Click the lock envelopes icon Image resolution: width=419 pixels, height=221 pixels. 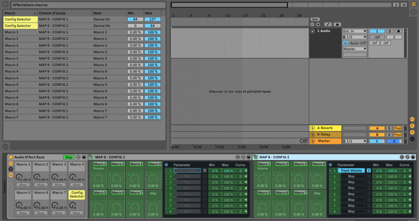[x=337, y=25]
